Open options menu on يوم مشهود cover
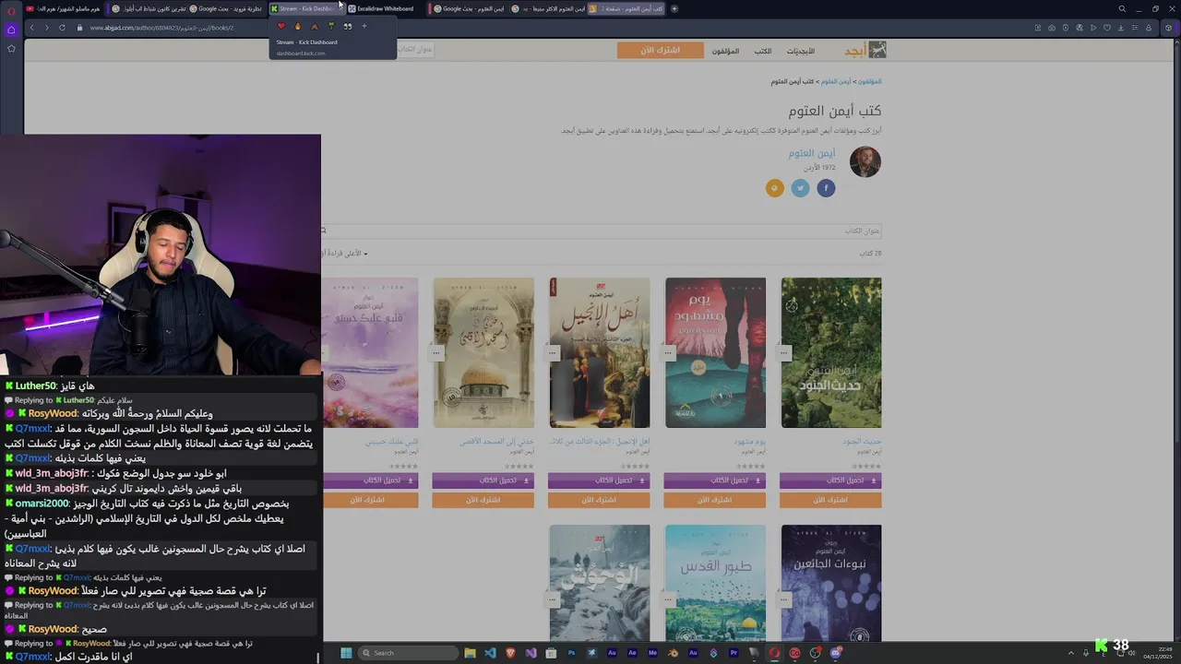 point(668,352)
